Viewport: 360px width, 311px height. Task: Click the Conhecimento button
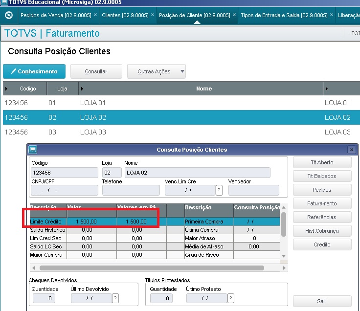point(34,71)
